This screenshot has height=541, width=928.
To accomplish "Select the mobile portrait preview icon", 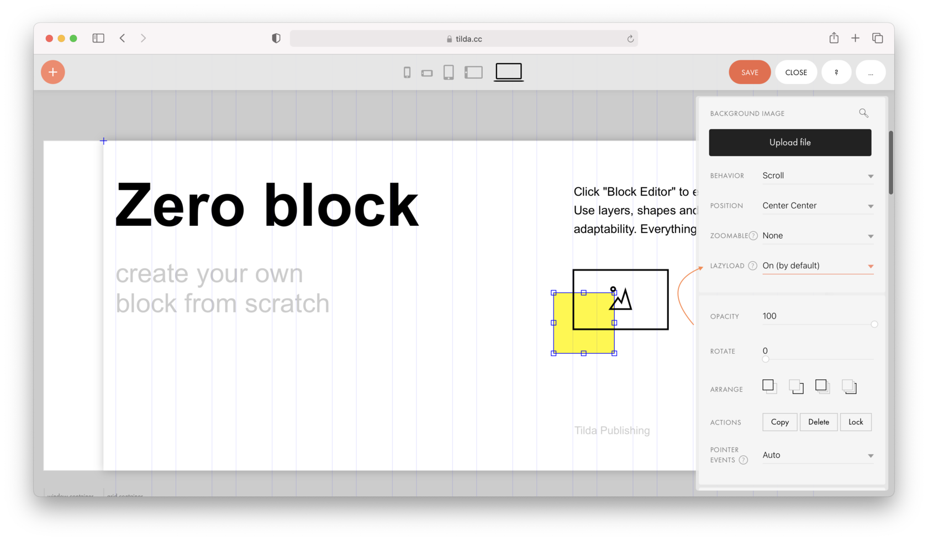I will (407, 72).
